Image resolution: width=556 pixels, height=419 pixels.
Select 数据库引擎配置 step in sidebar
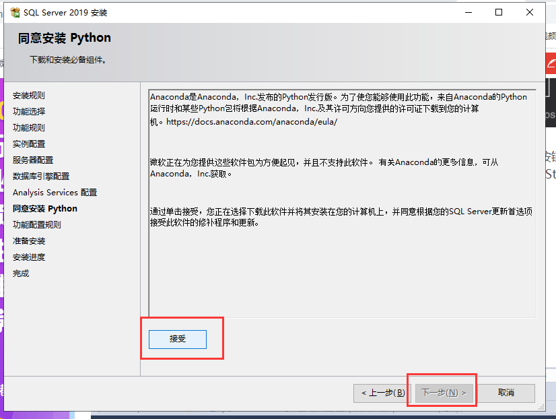pyautogui.click(x=41, y=176)
